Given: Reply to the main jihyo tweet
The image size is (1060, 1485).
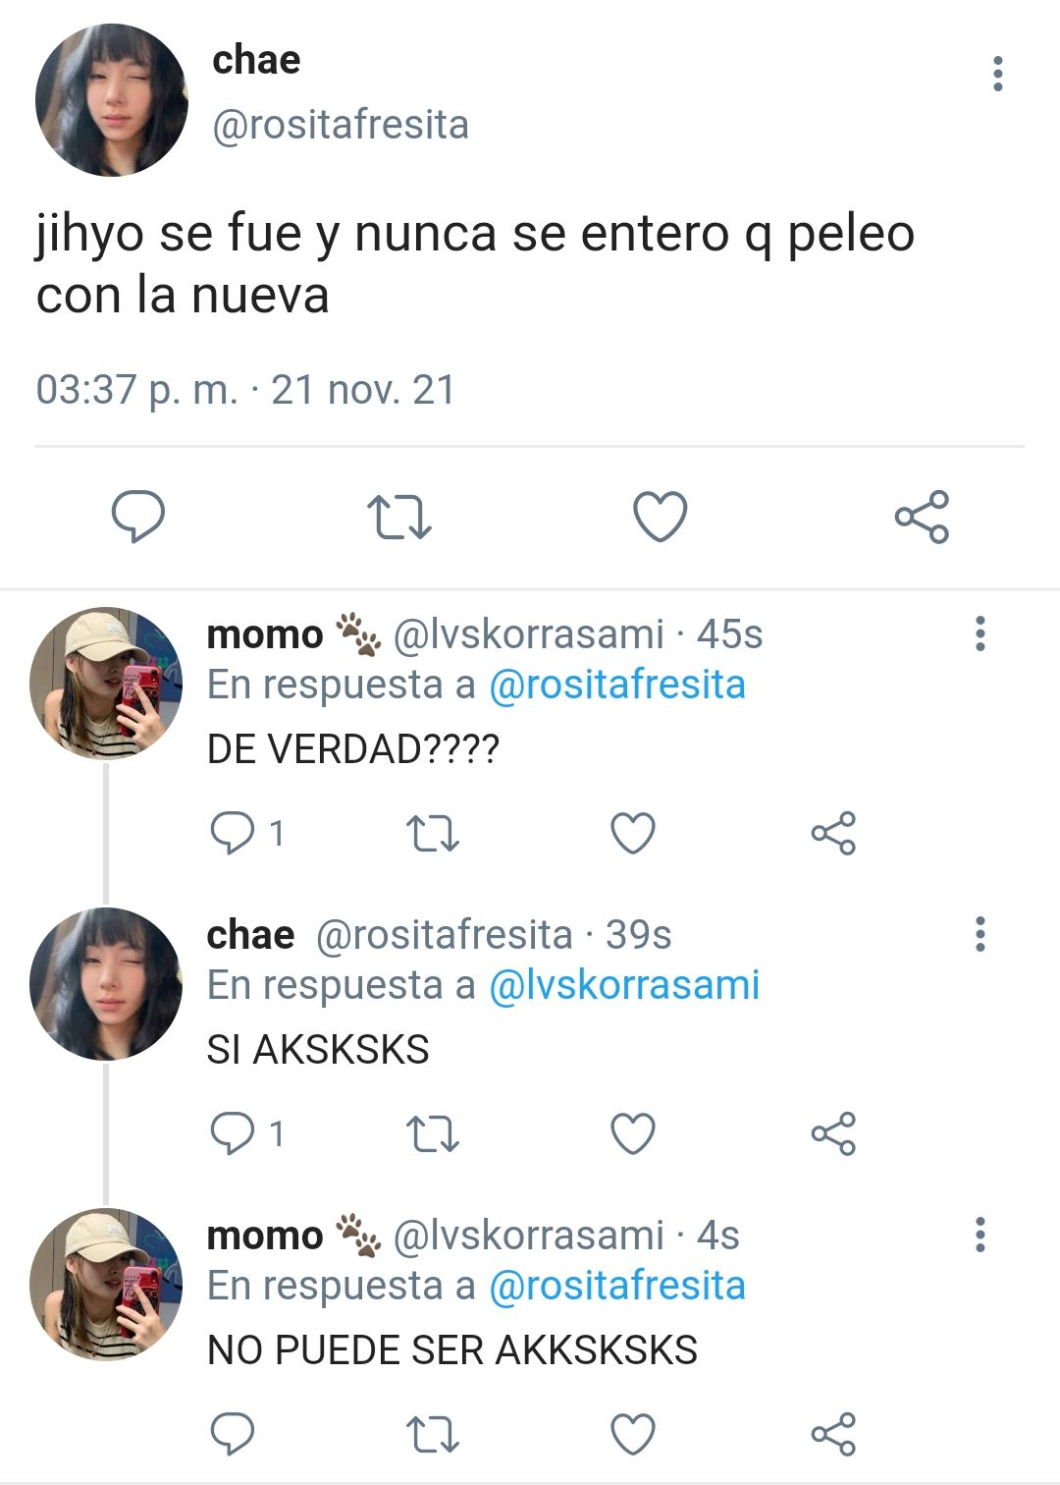Looking at the screenshot, I should point(137,518).
